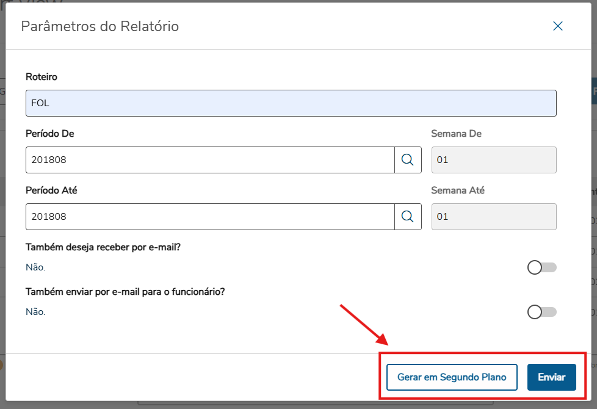Click into the Período De input

click(x=210, y=160)
